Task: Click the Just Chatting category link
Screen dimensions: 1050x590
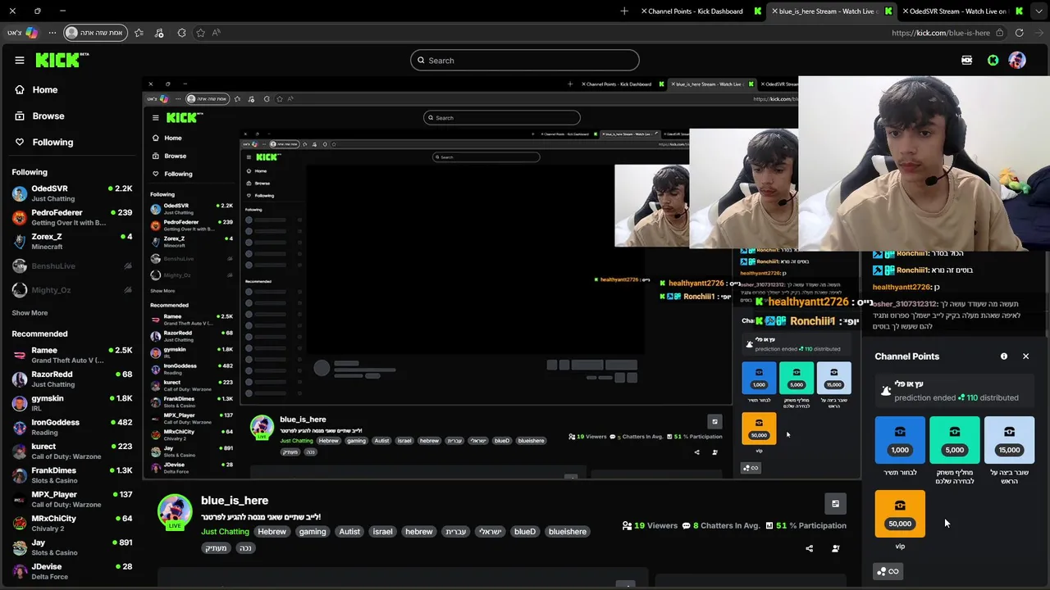Action: tap(225, 532)
